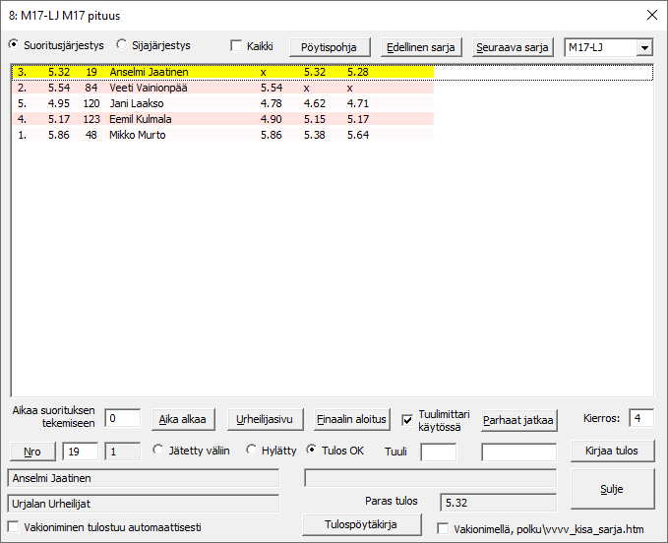Click the Aika alkaa button
Image resolution: width=668 pixels, height=543 pixels.
coord(184,419)
